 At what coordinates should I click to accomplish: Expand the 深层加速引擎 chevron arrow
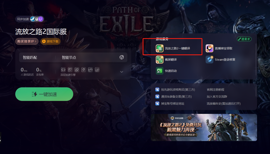(x=122, y=72)
